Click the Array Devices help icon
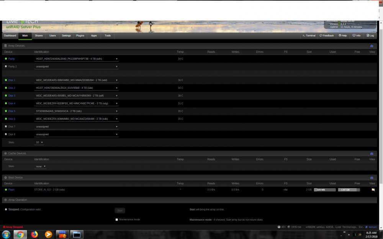Viewport: 383px width, 239px height. click(372, 46)
